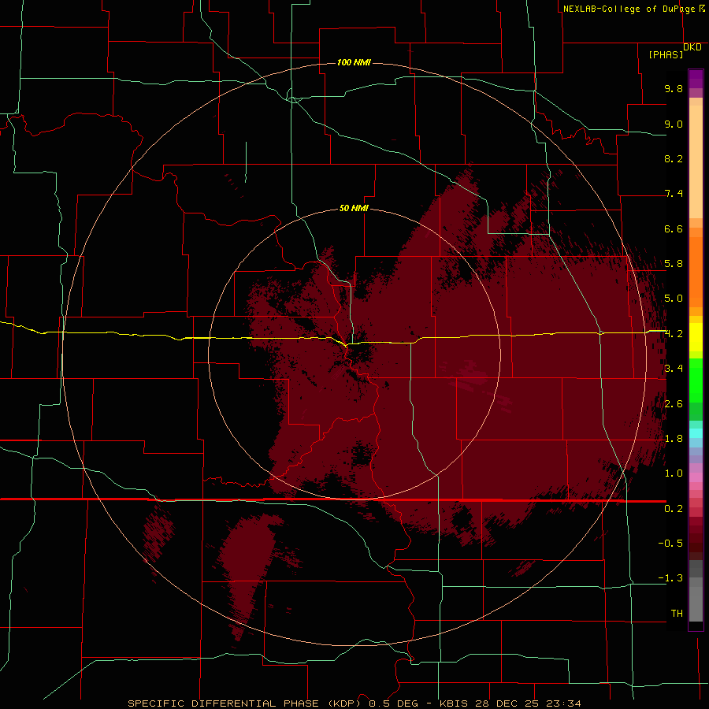Click the TH threshold label on the scale
709x709 pixels.
677,614
